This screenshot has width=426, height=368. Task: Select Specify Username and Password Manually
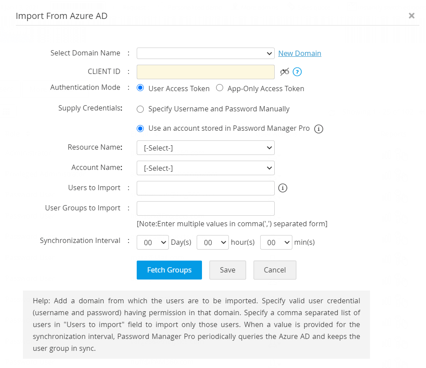(141, 109)
